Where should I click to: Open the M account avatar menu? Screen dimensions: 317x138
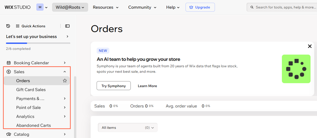42,7
